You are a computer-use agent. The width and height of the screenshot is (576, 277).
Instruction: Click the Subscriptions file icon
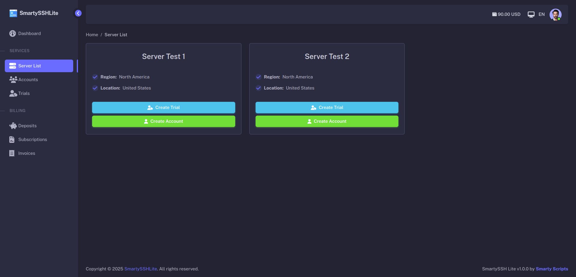click(x=12, y=140)
